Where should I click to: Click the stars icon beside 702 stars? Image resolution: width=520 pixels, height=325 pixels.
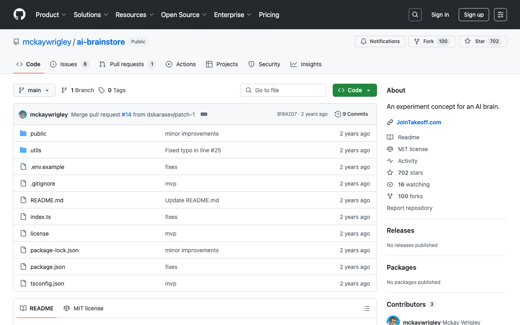click(390, 173)
